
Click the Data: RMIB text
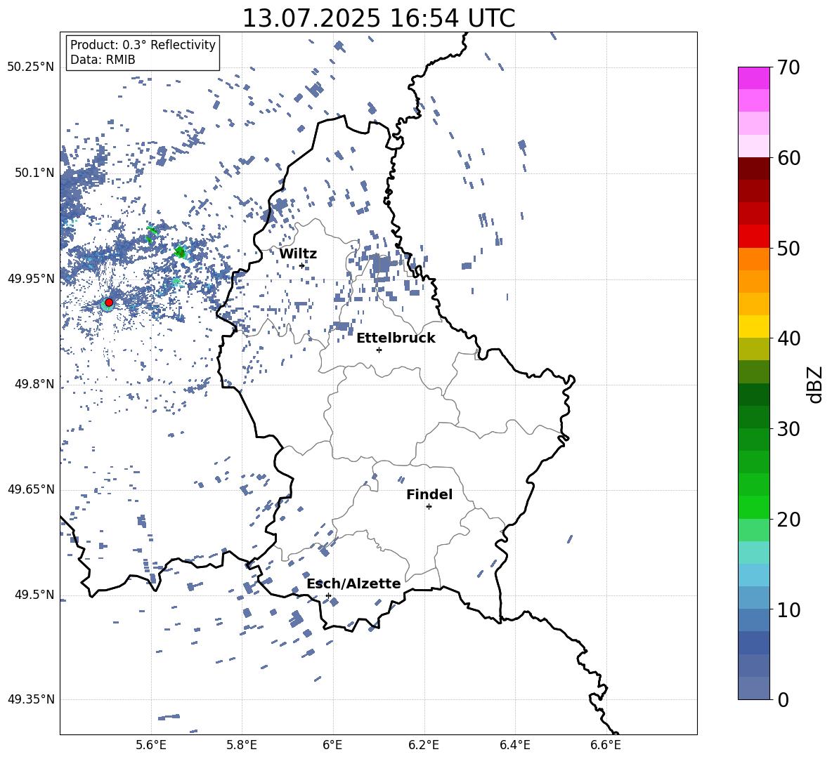(x=103, y=60)
